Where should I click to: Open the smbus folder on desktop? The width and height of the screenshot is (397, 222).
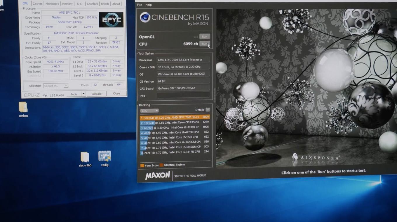tap(23, 108)
